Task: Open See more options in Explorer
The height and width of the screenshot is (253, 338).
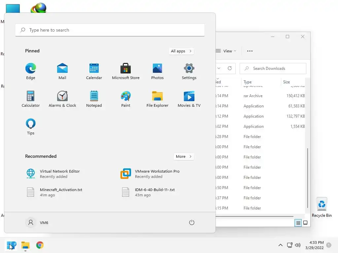Action: pos(250,51)
